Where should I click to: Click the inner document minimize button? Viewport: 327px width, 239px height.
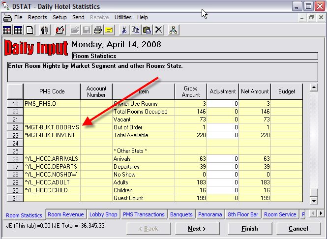click(302, 17)
